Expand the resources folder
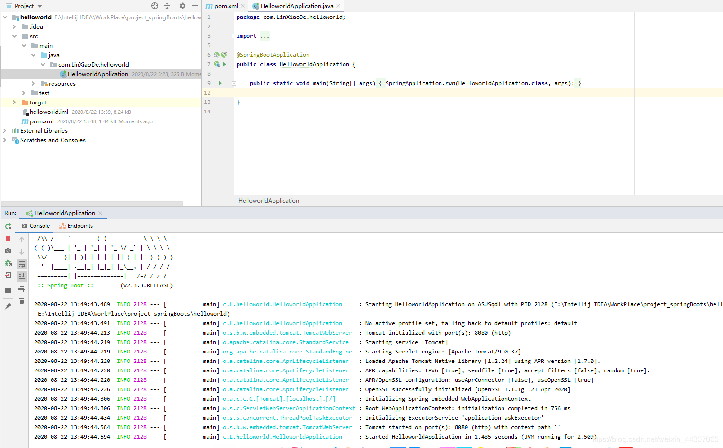 tap(33, 83)
